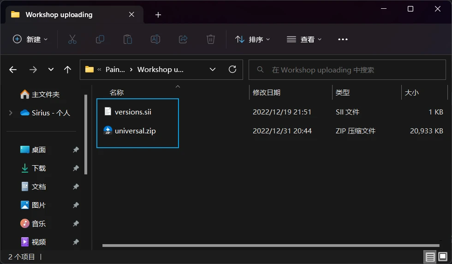The height and width of the screenshot is (264, 452).
Task: Unpin 音乐 using its pin icon
Action: pyautogui.click(x=76, y=223)
